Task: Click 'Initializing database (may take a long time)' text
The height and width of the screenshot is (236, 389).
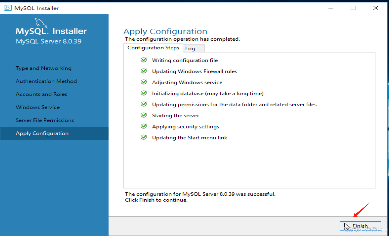Action: [208, 93]
